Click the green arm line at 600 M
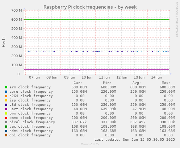 point(97,19)
